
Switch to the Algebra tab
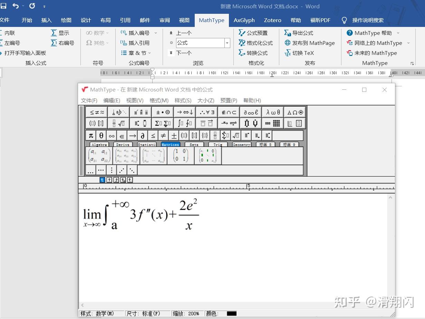[99, 145]
